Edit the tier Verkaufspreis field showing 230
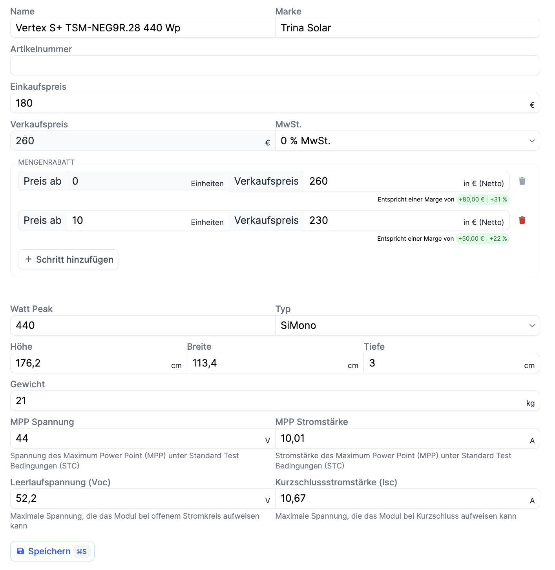The width and height of the screenshot is (555, 570). click(383, 220)
